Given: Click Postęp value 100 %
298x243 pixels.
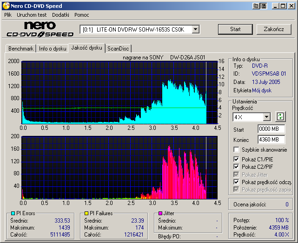Looking at the screenshot, I should tap(282, 220).
